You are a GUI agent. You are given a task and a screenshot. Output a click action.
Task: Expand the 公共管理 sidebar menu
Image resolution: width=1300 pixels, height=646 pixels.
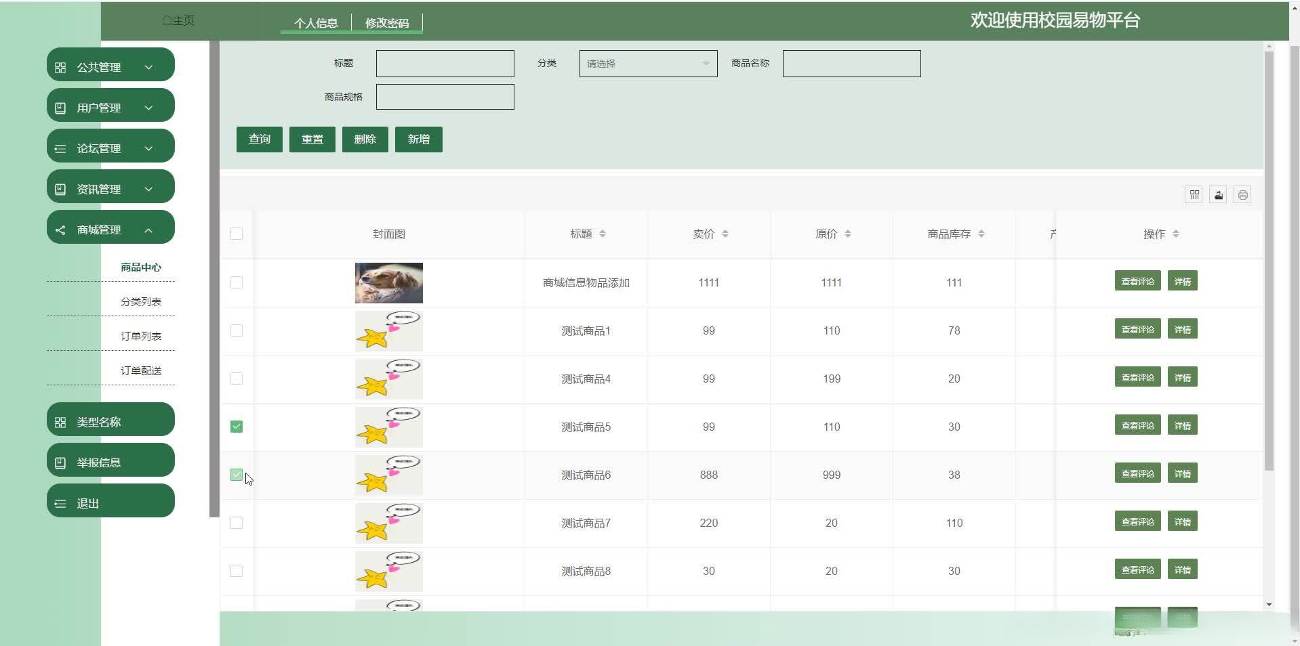pyautogui.click(x=110, y=67)
